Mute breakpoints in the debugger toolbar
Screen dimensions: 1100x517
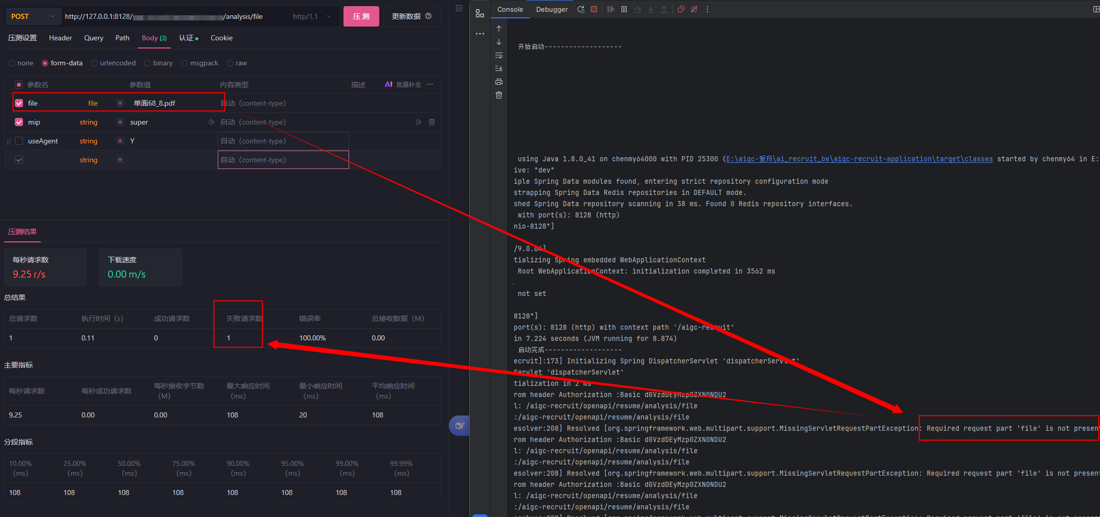coord(694,9)
